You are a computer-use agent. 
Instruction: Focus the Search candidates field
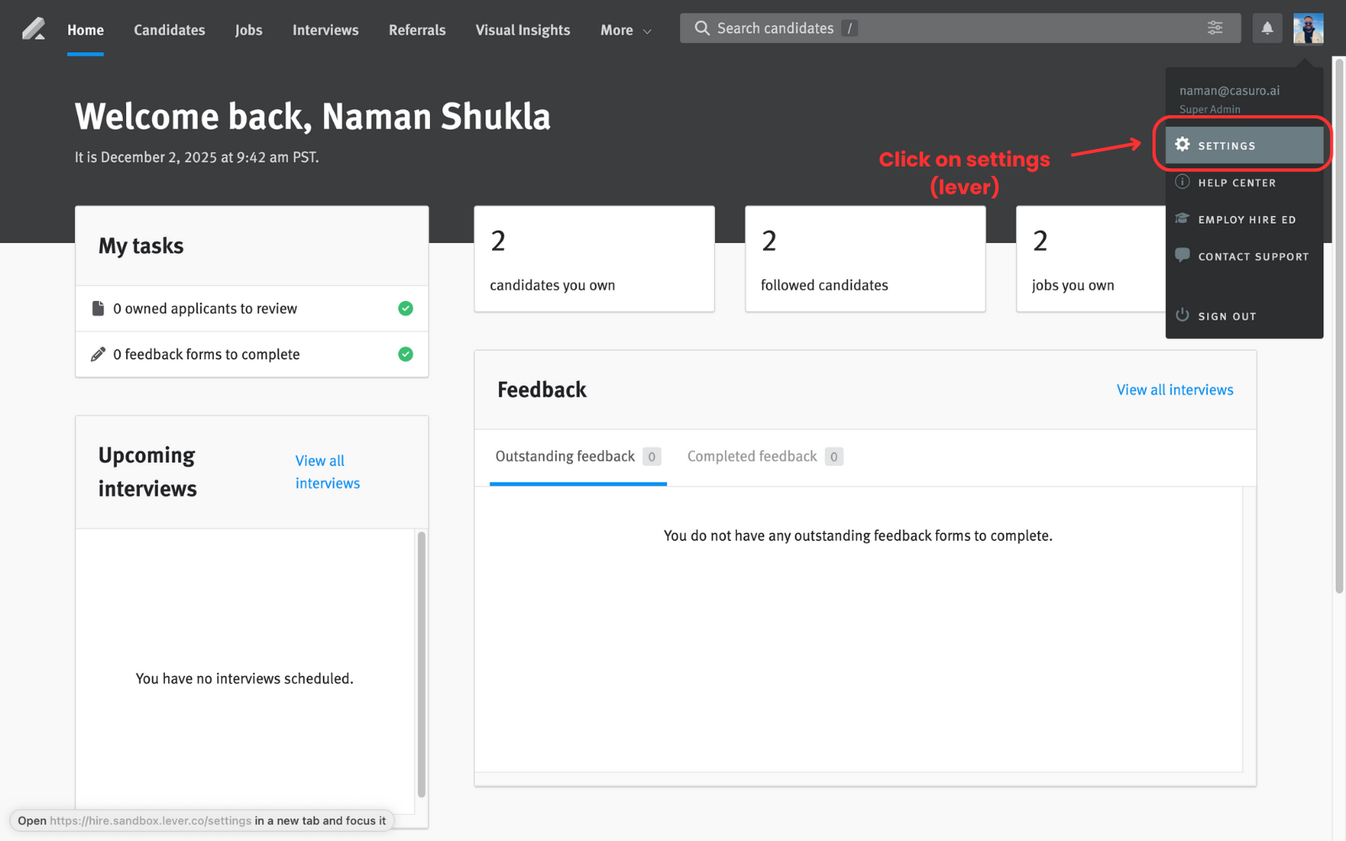click(960, 28)
